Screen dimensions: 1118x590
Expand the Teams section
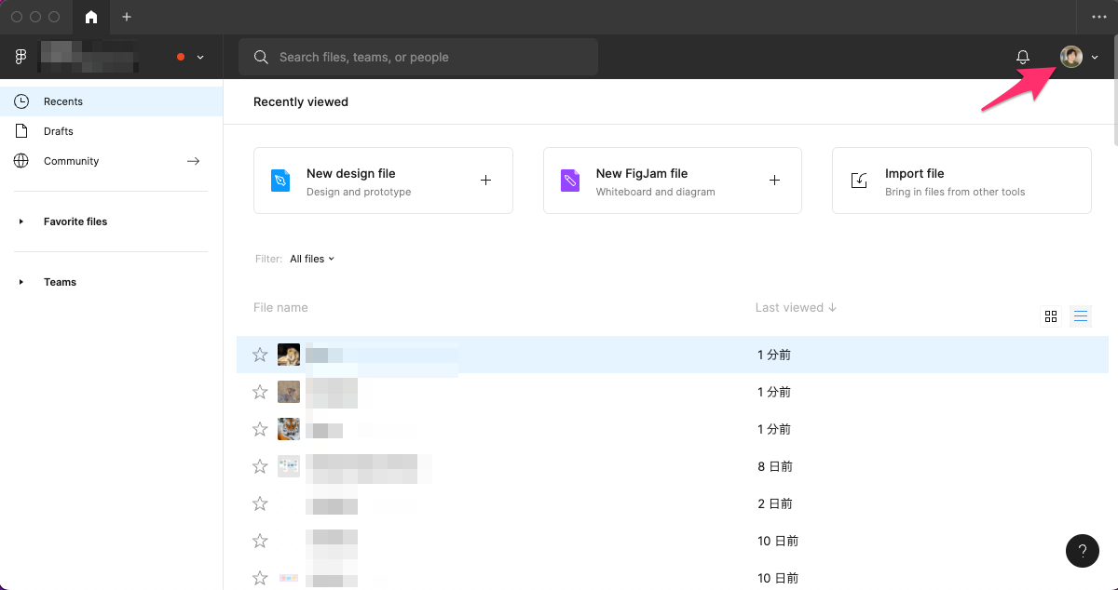(x=21, y=282)
